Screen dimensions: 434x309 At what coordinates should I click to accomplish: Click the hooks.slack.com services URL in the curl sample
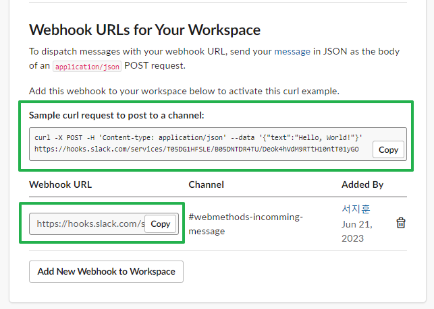[x=196, y=149]
